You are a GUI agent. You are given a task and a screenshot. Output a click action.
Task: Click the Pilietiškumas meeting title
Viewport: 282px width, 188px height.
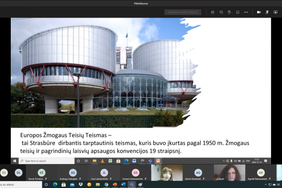tap(141, 3)
